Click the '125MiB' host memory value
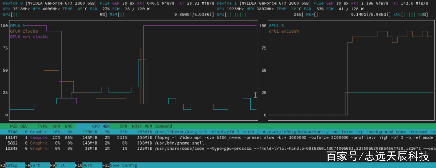Image resolution: width=436 pixels, height=168 pixels. [x=145, y=148]
